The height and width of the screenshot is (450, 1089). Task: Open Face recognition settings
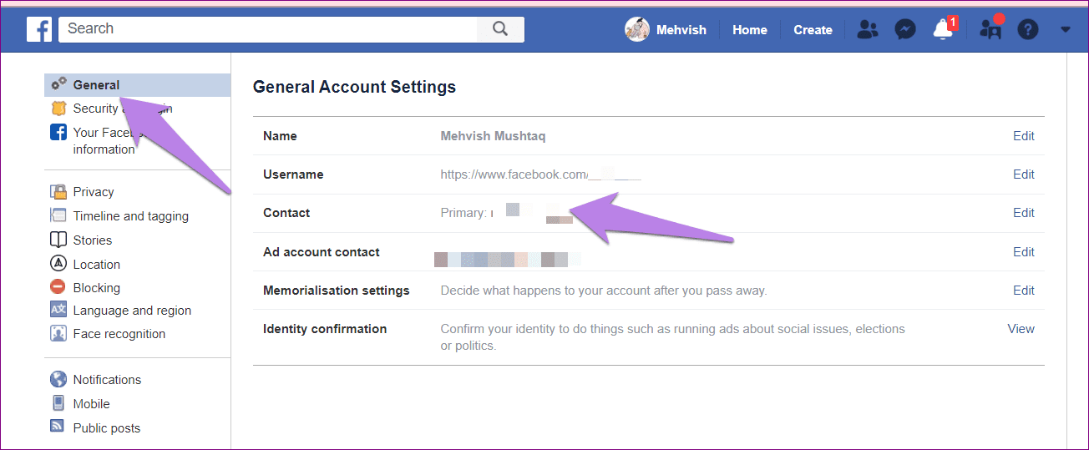point(119,334)
